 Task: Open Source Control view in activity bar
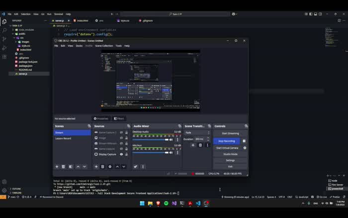pyautogui.click(x=4, y=38)
